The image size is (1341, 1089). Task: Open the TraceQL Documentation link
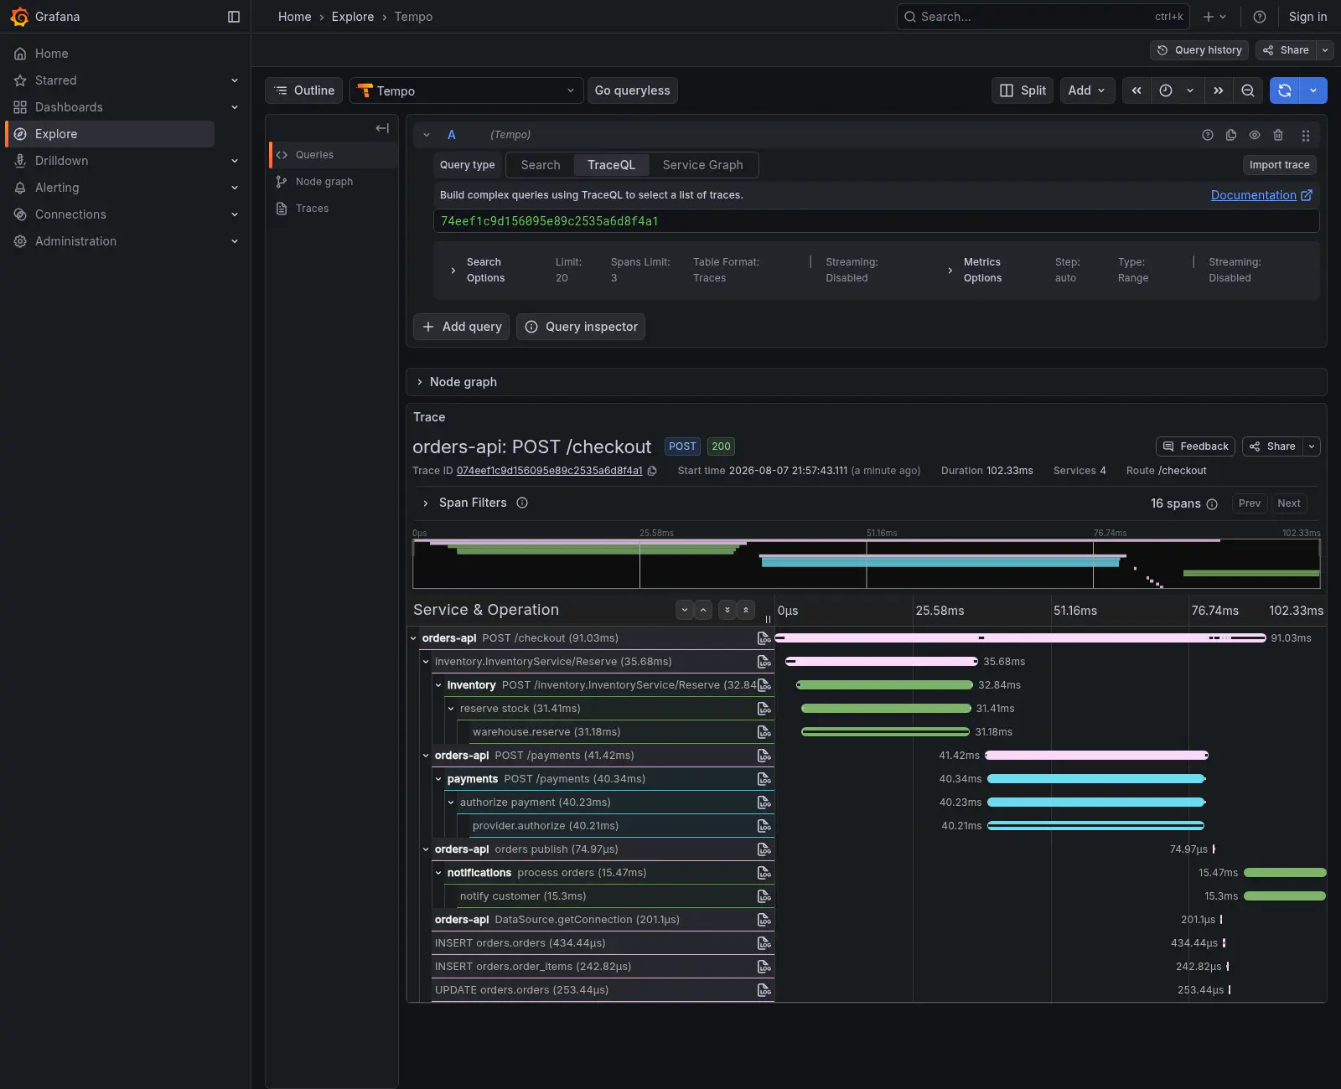click(x=1261, y=195)
